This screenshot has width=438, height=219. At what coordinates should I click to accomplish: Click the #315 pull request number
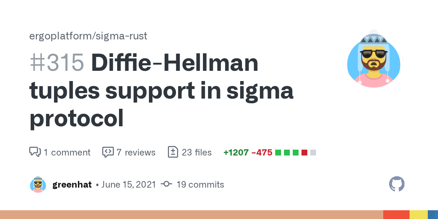pos(57,63)
